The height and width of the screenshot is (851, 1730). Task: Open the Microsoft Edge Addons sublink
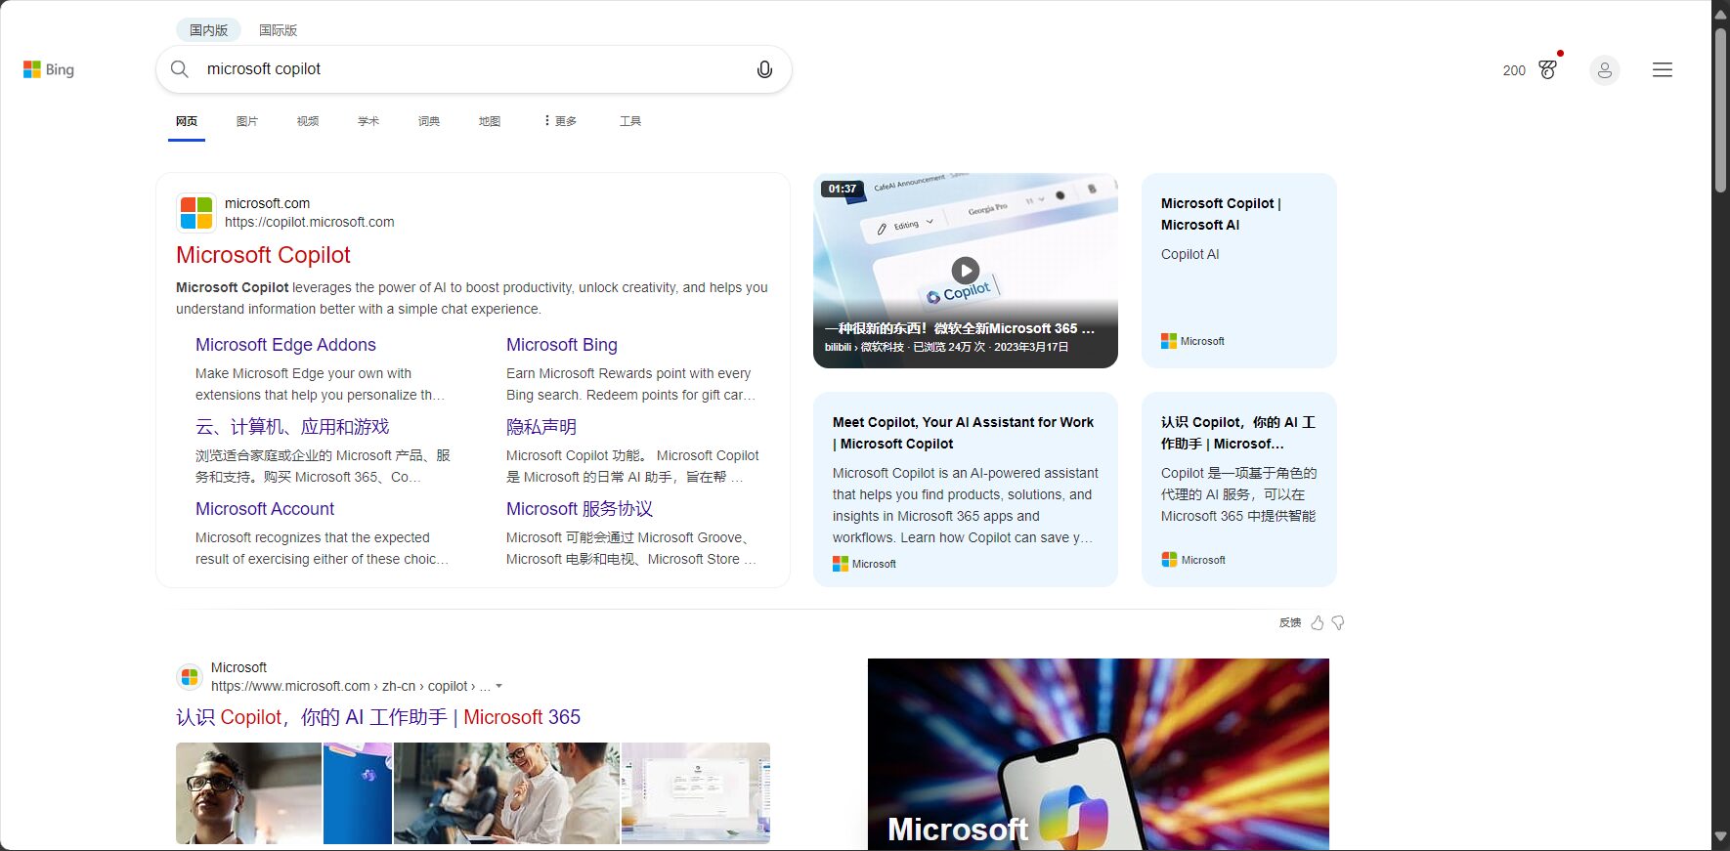[x=285, y=345]
